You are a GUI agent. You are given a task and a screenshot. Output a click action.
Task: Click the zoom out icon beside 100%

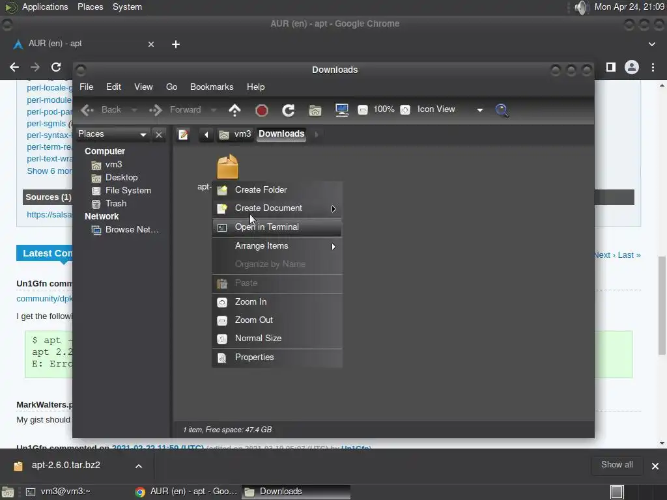click(362, 110)
